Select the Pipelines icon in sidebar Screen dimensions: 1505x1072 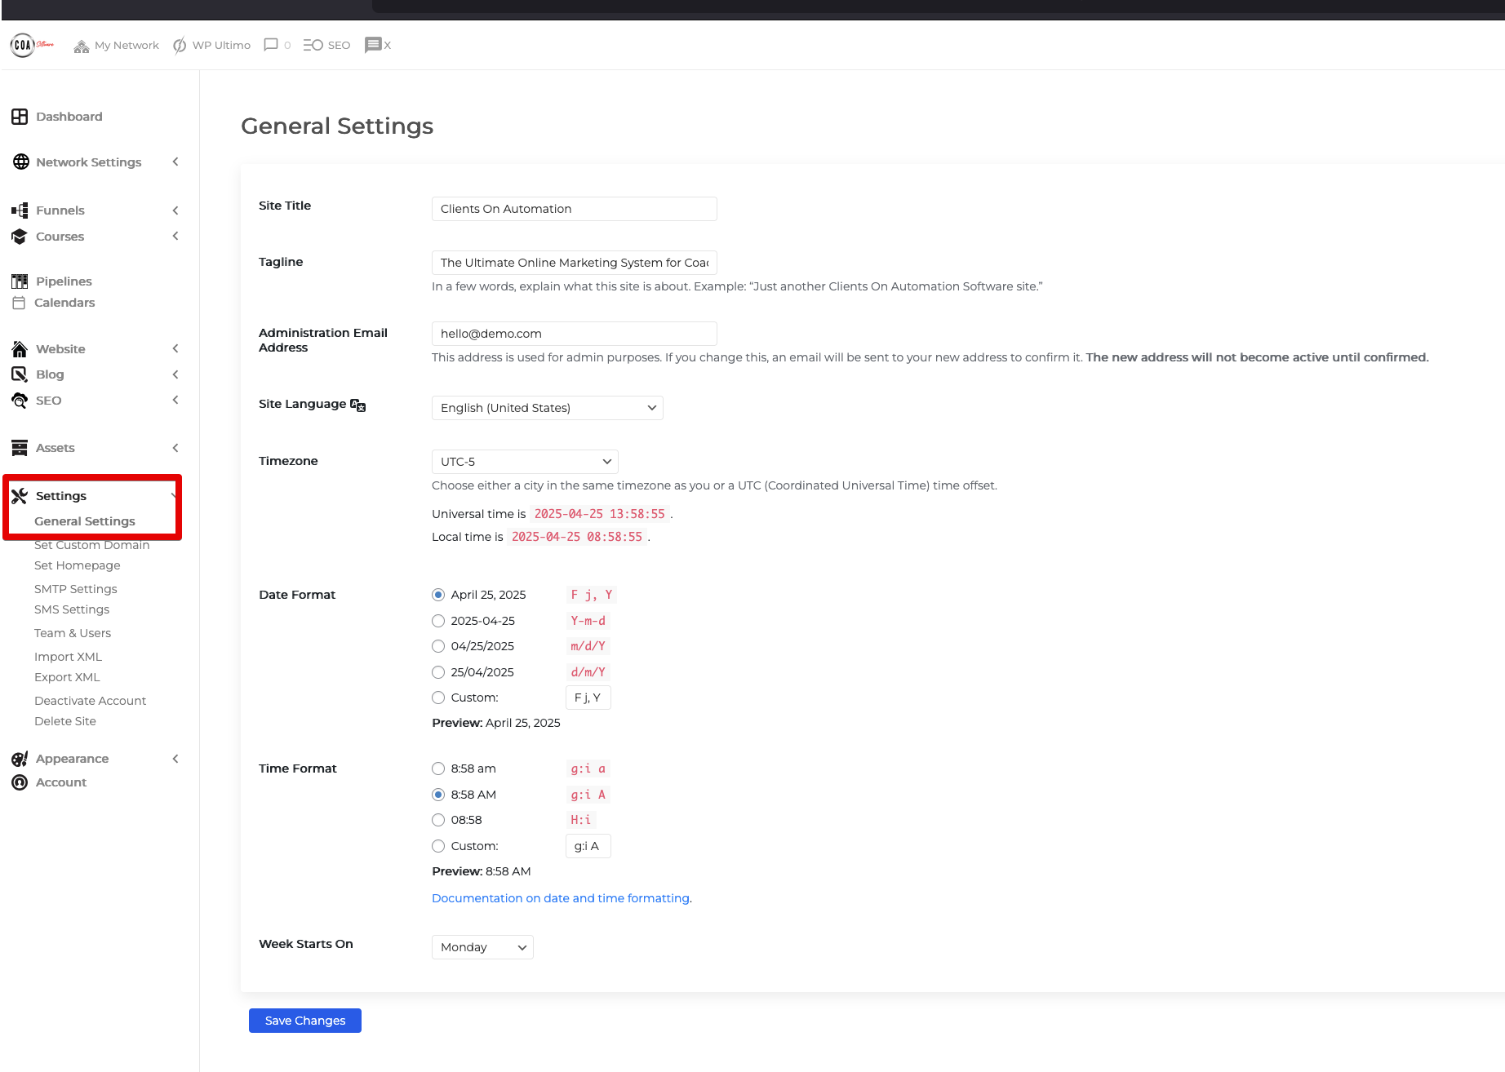(20, 281)
